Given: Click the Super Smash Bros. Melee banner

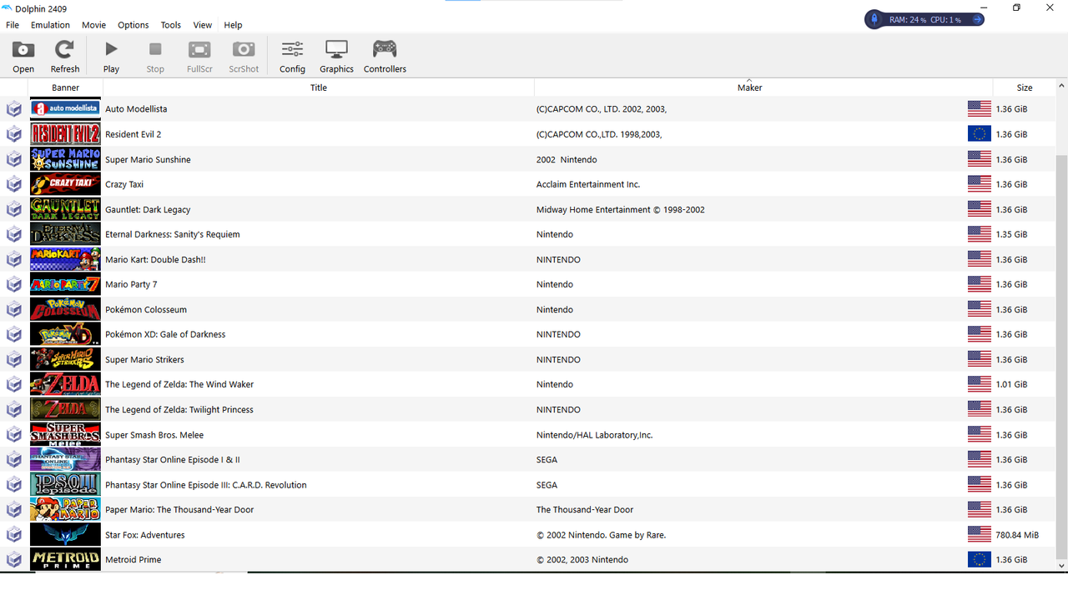Looking at the screenshot, I should tap(65, 434).
